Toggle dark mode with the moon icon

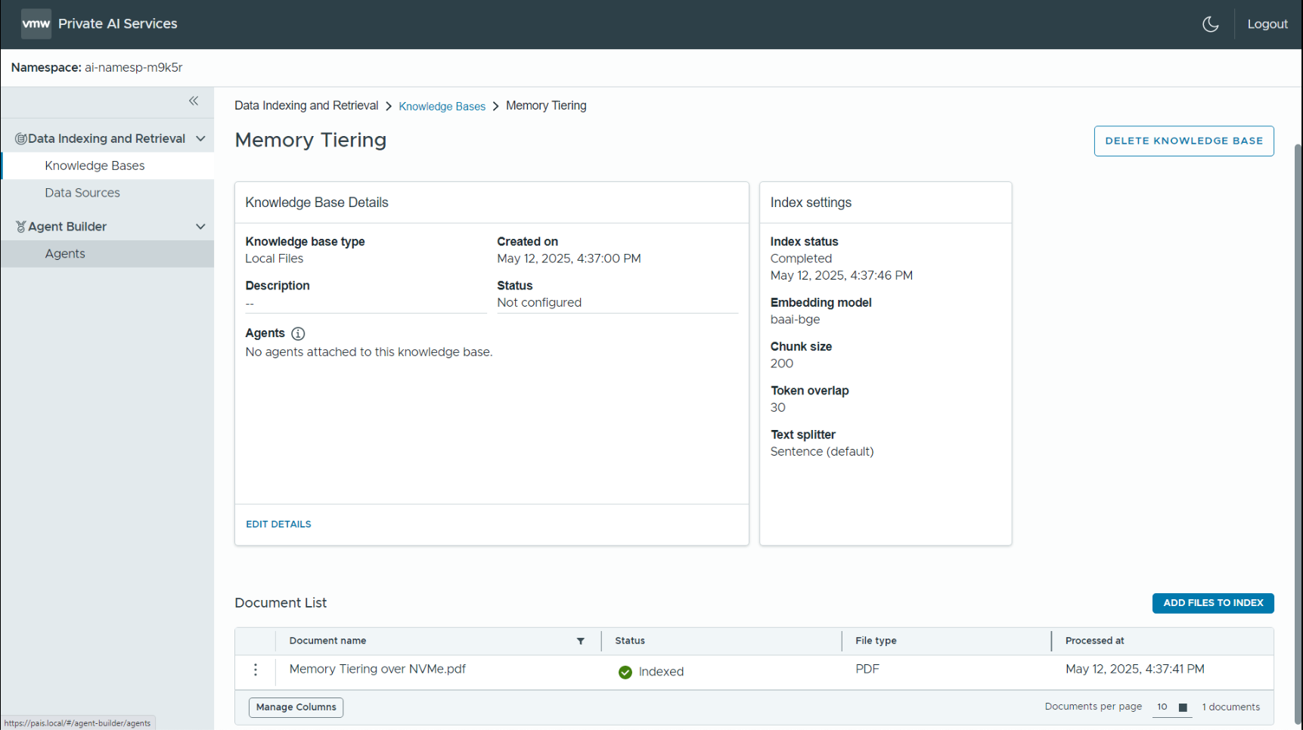(1211, 23)
